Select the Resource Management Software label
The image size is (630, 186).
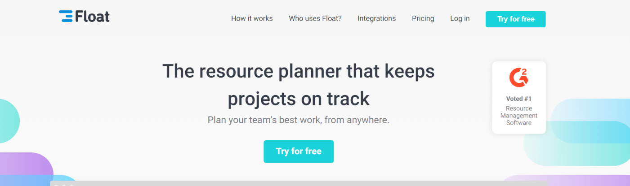[x=519, y=116]
